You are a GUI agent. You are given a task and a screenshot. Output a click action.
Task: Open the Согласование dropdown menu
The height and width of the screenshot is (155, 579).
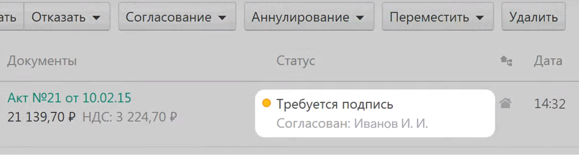177,17
